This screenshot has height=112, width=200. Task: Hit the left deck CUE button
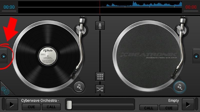31,107
